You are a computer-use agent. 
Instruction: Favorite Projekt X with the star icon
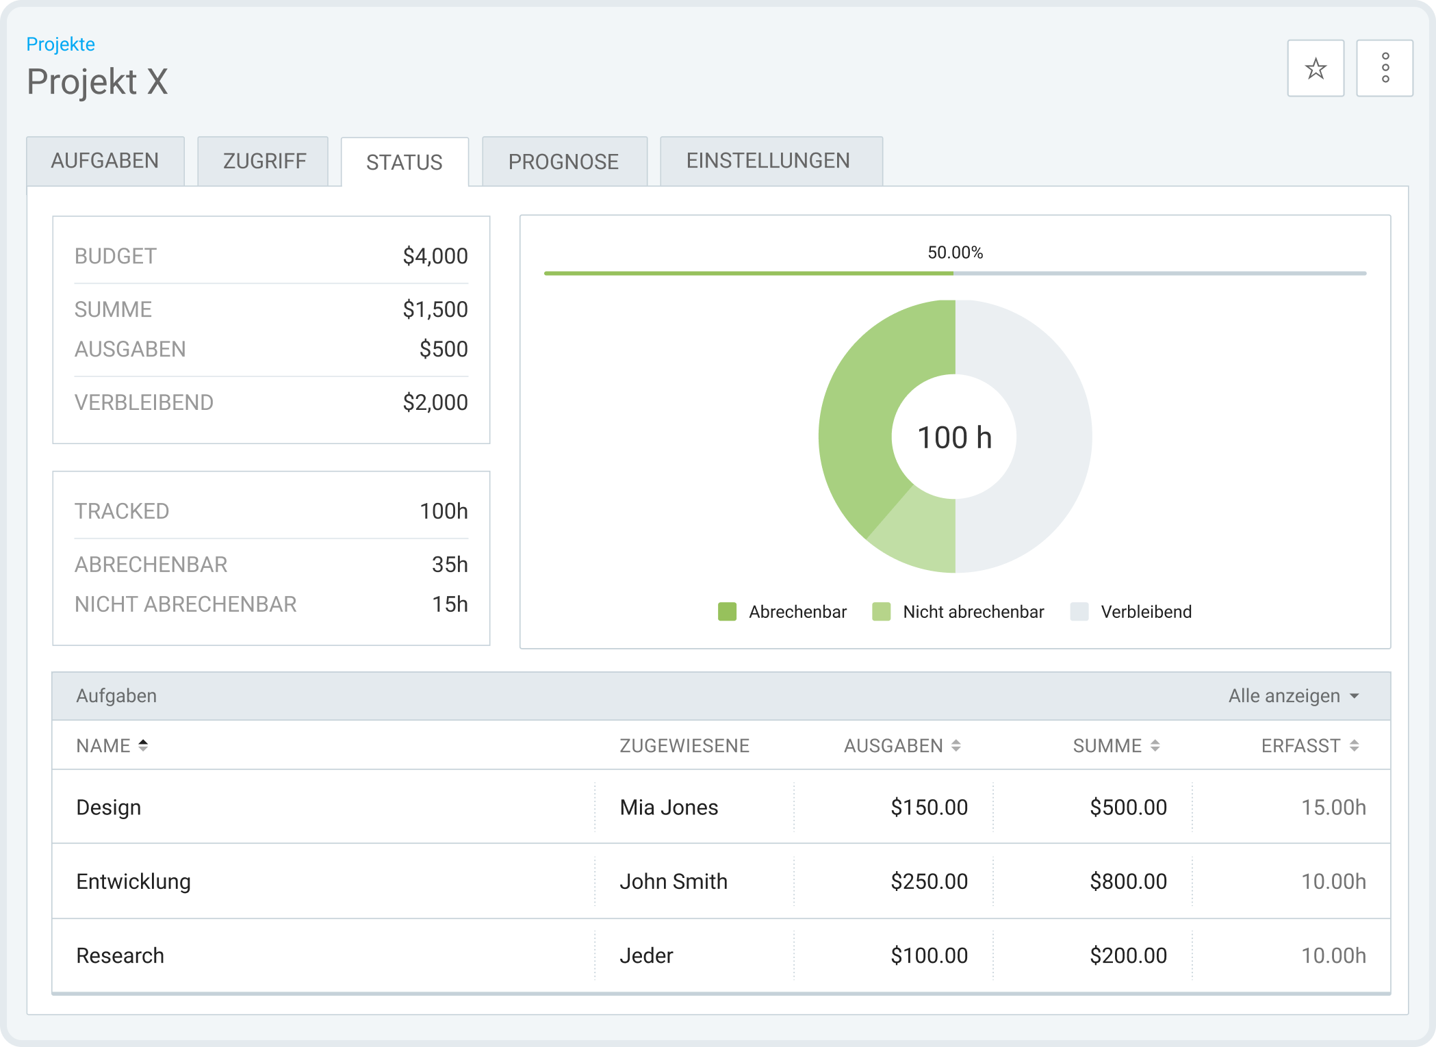[1315, 67]
